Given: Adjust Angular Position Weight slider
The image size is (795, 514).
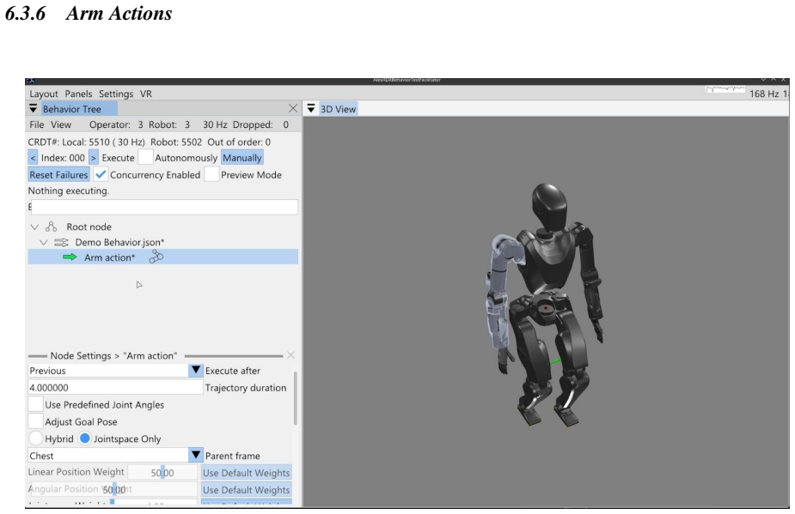Looking at the screenshot, I should click(114, 489).
